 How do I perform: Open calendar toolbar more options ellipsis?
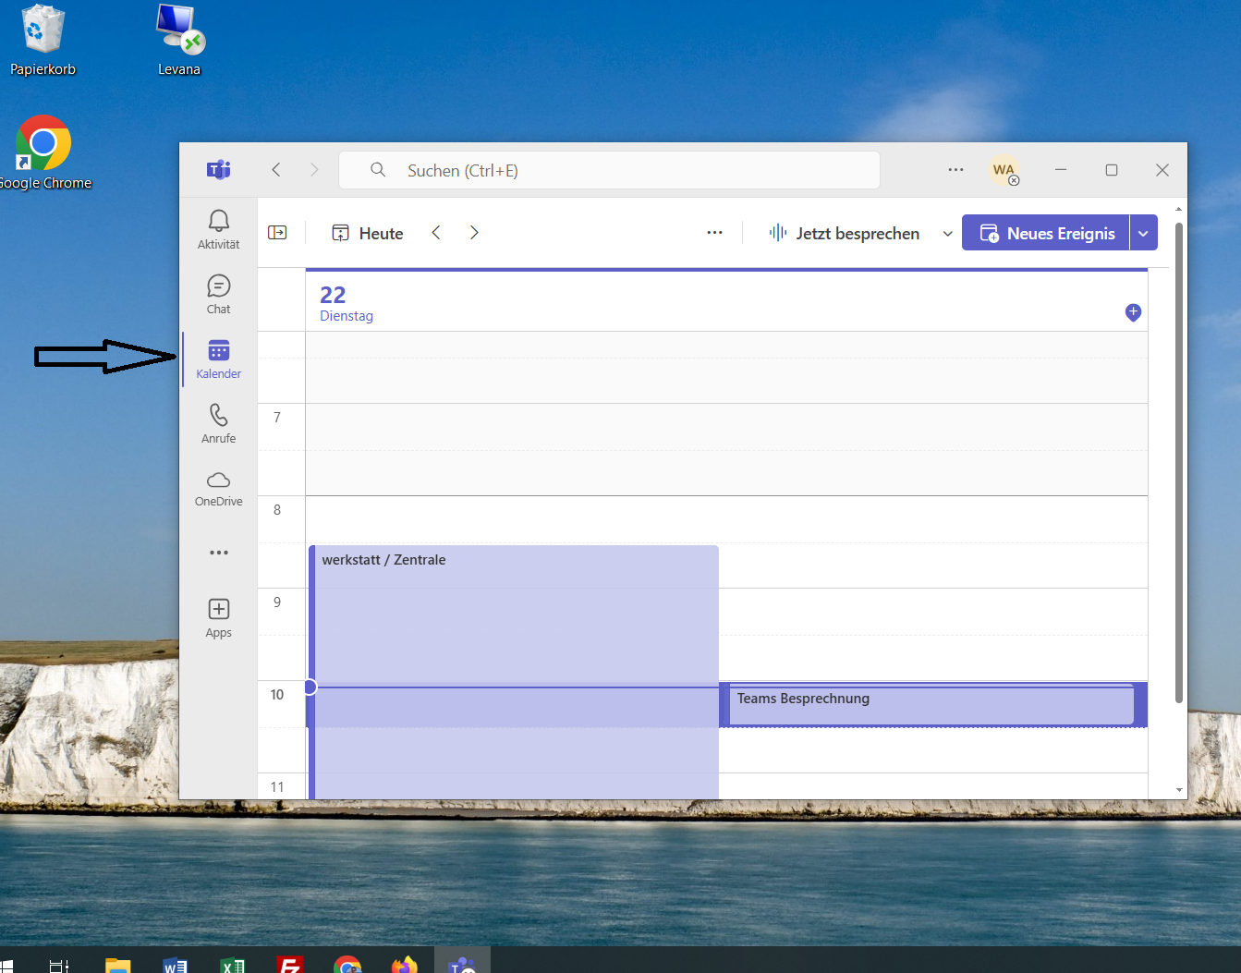coord(714,233)
